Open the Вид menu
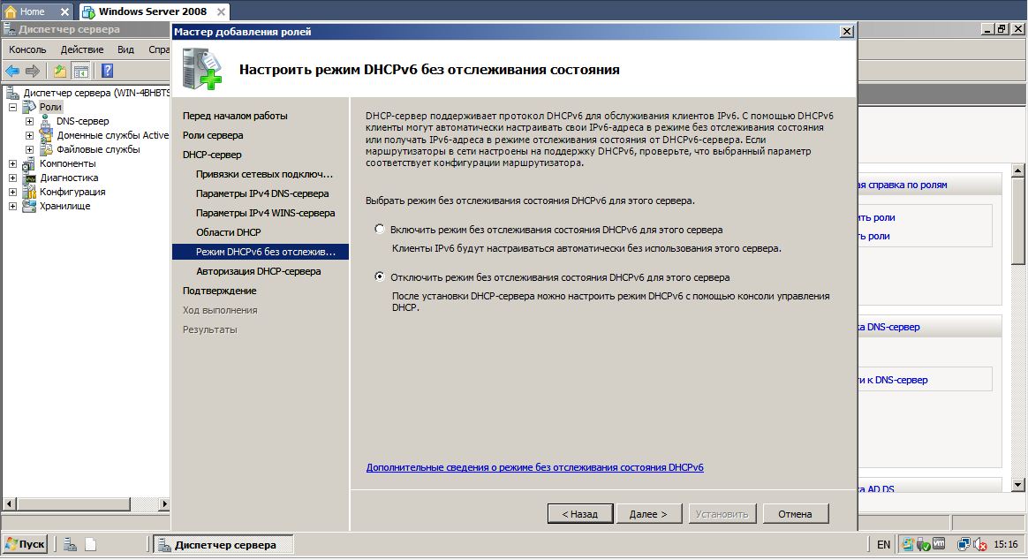This screenshot has height=560, width=1028. coord(126,49)
